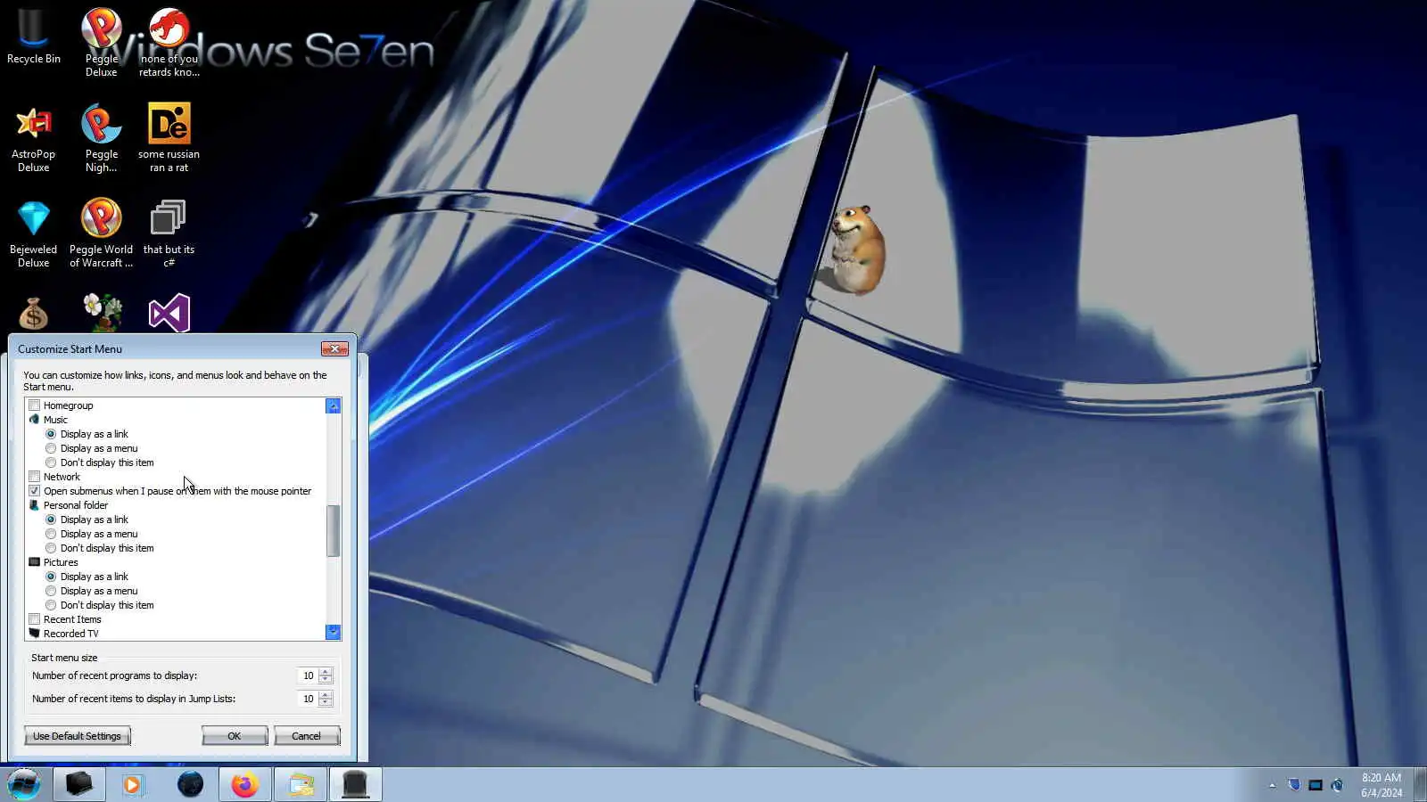Click the Use Default Settings button
Viewport: 1427px width, 802px height.
click(x=78, y=736)
